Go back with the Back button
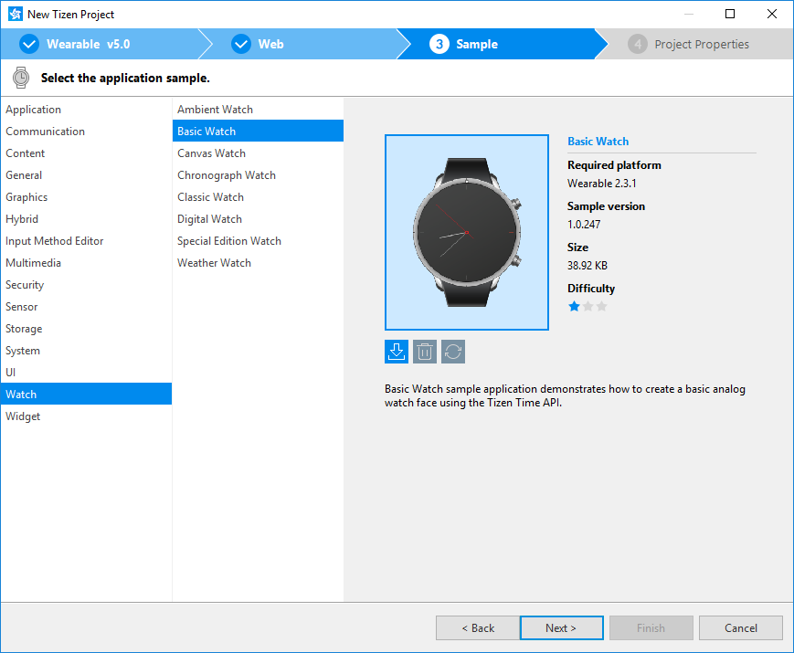 [477, 628]
